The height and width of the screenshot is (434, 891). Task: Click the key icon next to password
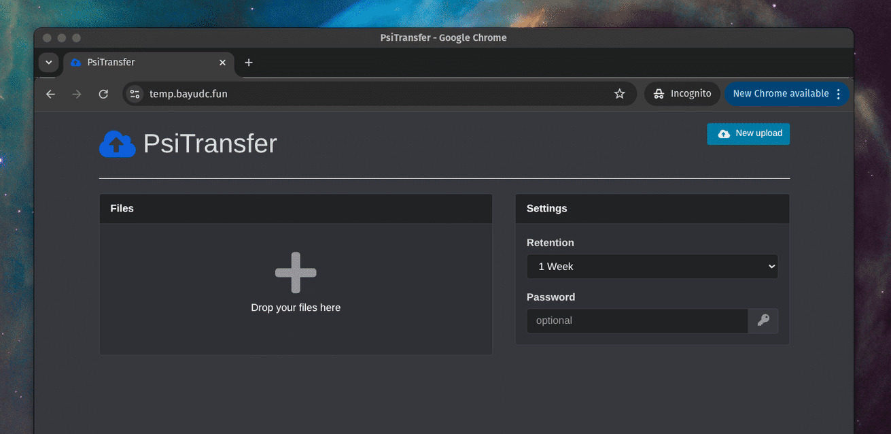tap(763, 320)
